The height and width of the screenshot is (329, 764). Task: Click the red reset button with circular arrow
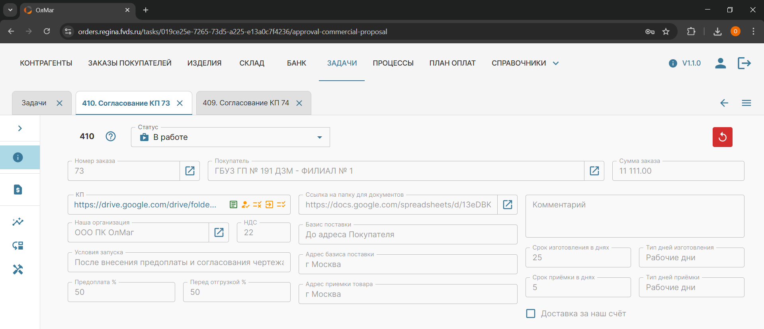point(722,137)
